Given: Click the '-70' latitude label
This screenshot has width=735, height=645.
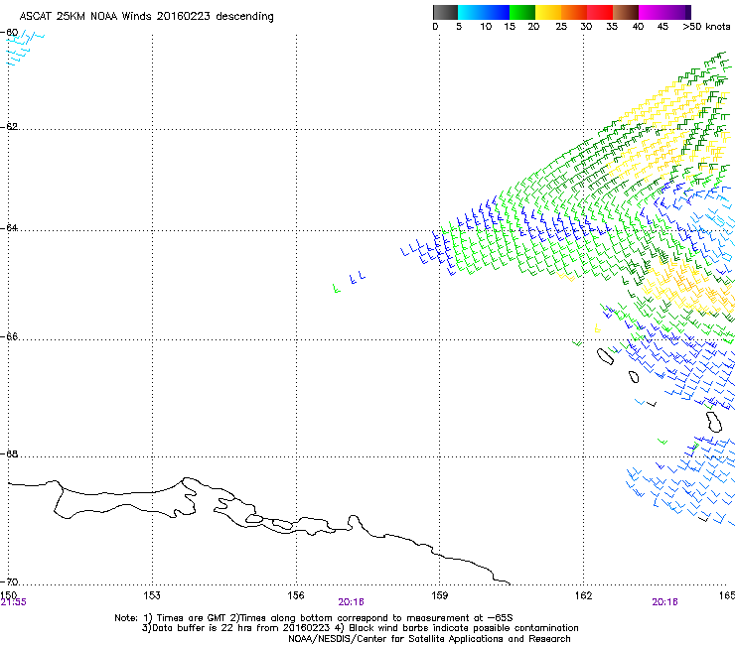Looking at the screenshot, I should coord(9,581).
